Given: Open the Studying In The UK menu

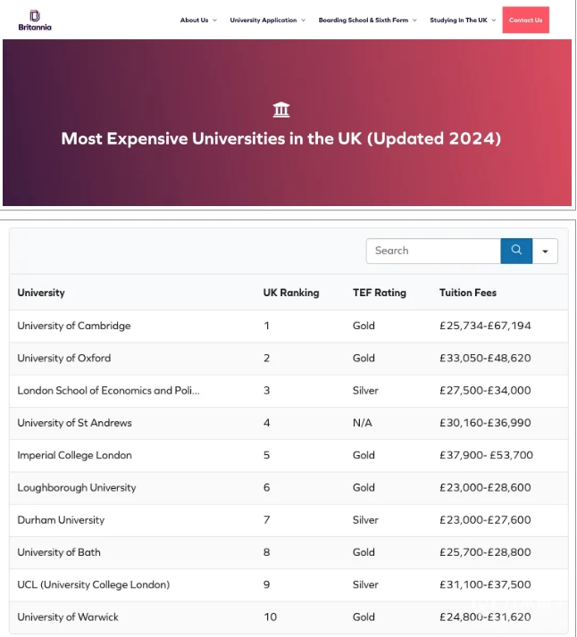Looking at the screenshot, I should pyautogui.click(x=463, y=20).
